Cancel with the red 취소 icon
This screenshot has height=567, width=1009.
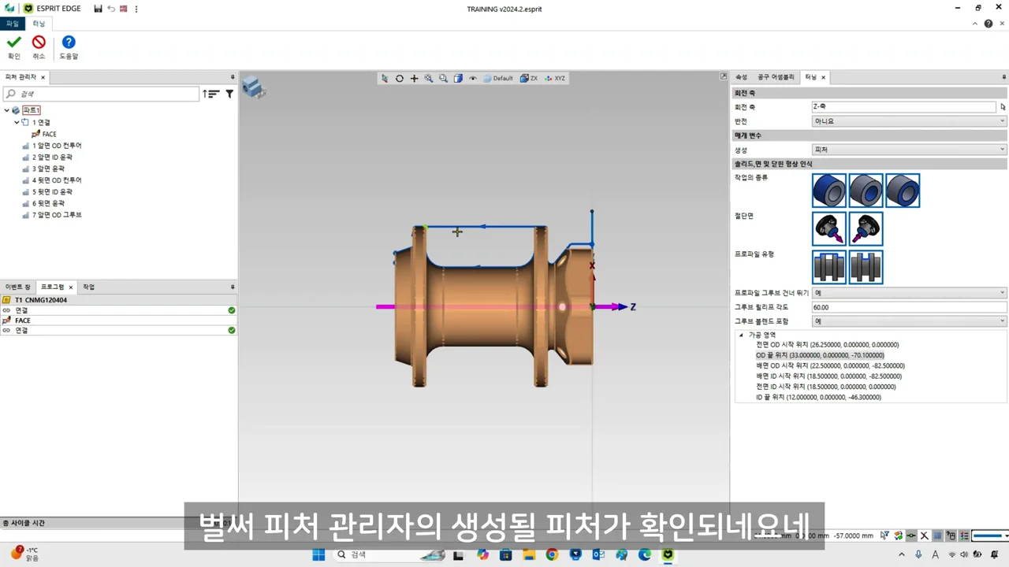(x=39, y=43)
